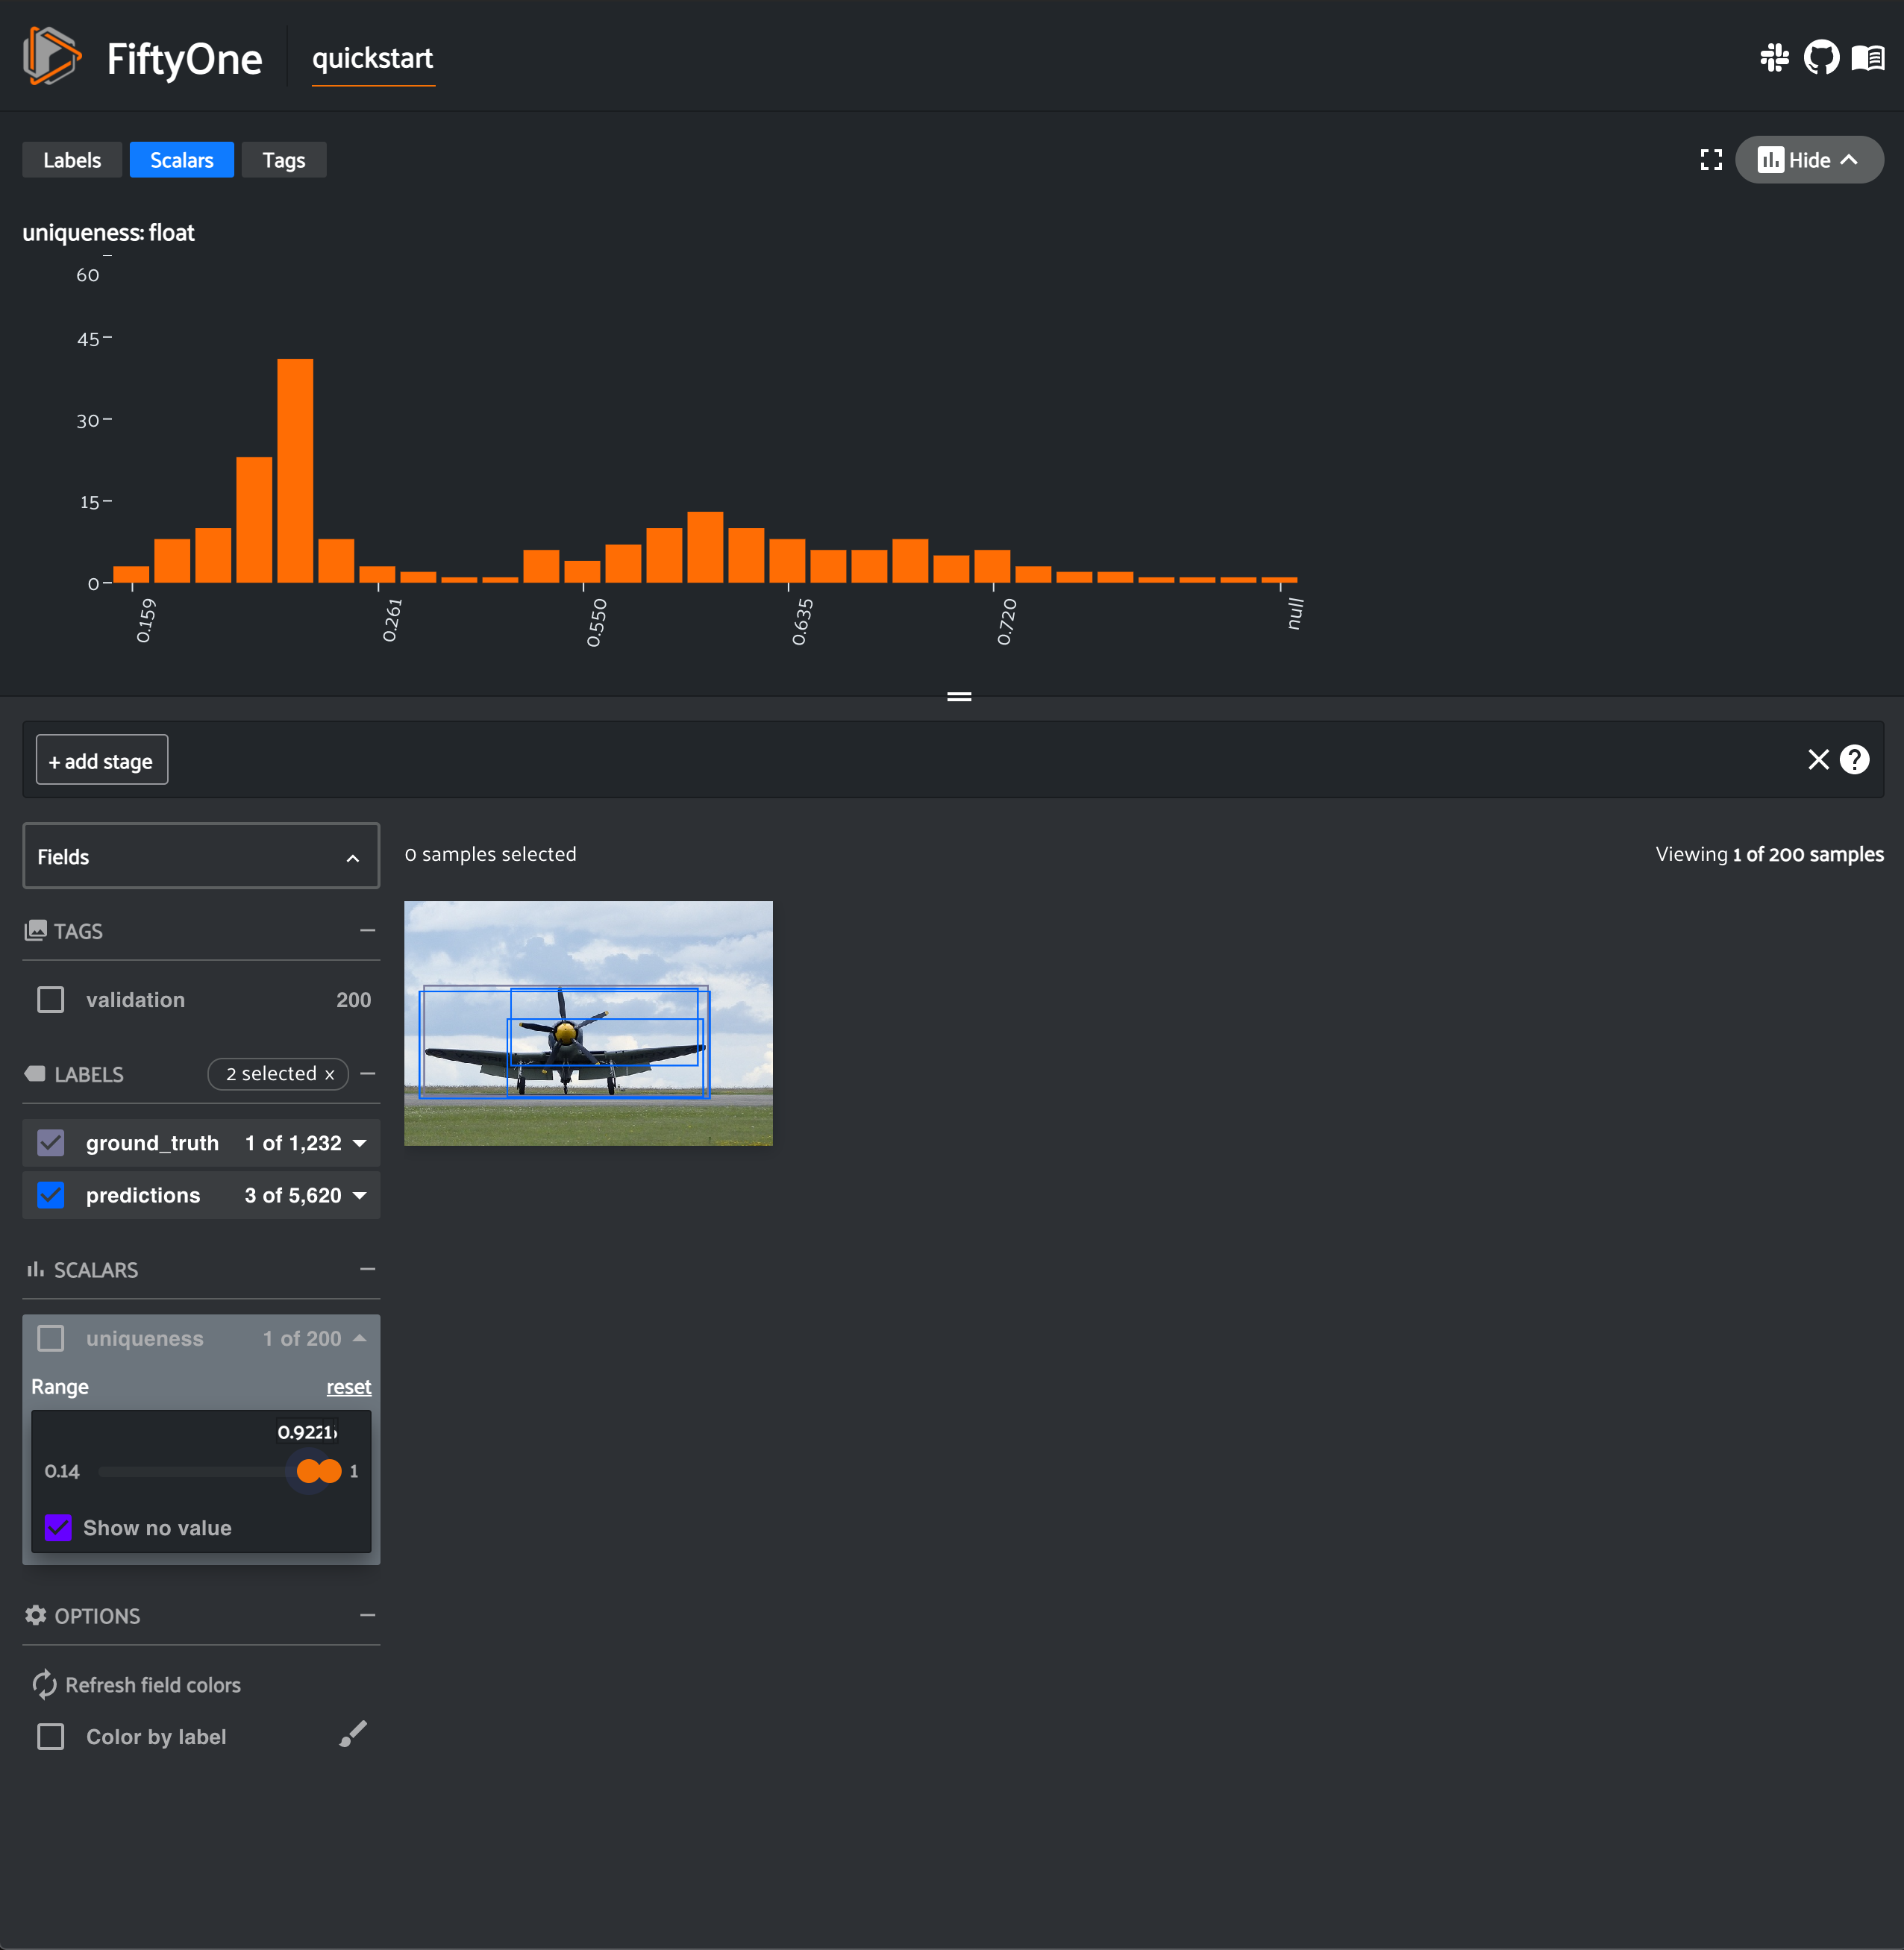Screen dimensions: 1904x1950
Task: Select the airplane sample thumbnail
Action: [x=588, y=1023]
